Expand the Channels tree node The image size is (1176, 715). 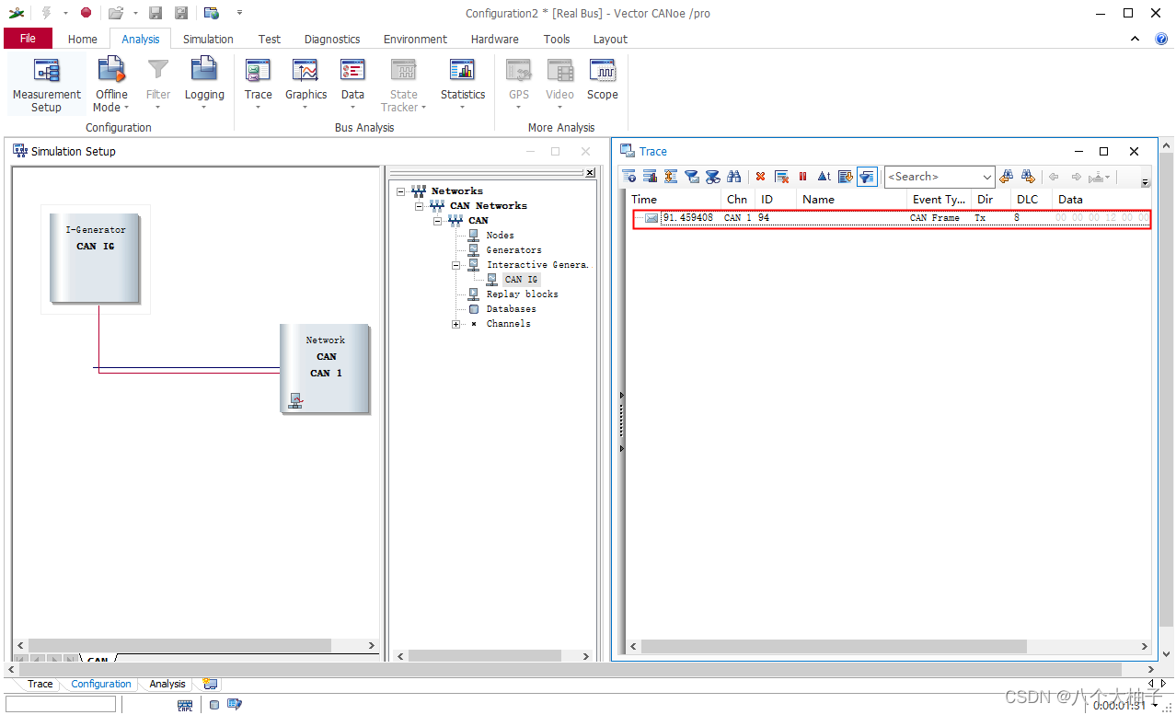(455, 324)
